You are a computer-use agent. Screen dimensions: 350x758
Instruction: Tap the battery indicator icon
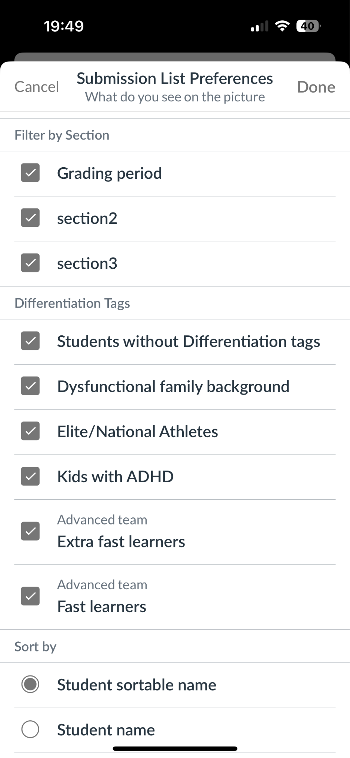click(308, 26)
